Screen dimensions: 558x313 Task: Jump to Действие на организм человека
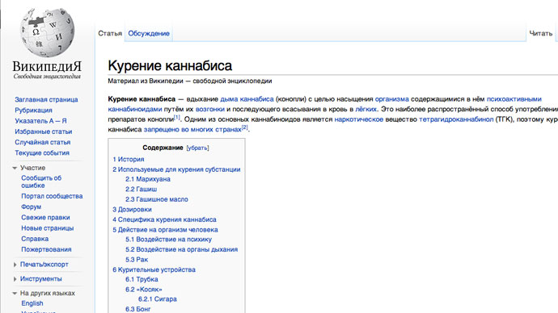(165, 230)
